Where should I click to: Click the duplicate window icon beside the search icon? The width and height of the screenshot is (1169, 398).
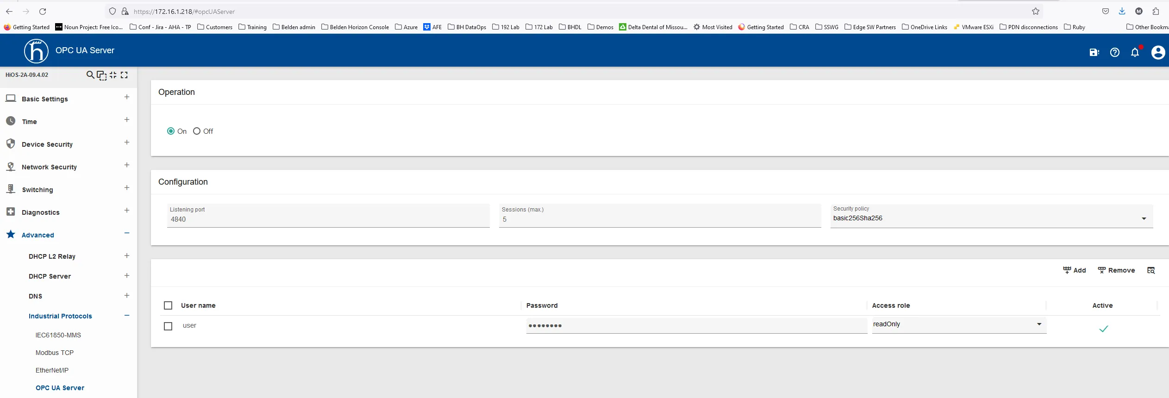pos(102,75)
